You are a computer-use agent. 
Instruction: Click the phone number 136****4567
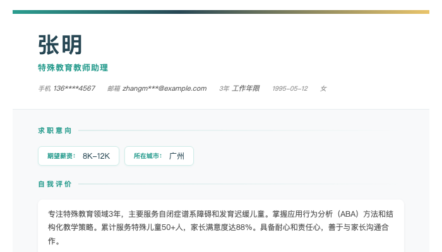pos(75,89)
